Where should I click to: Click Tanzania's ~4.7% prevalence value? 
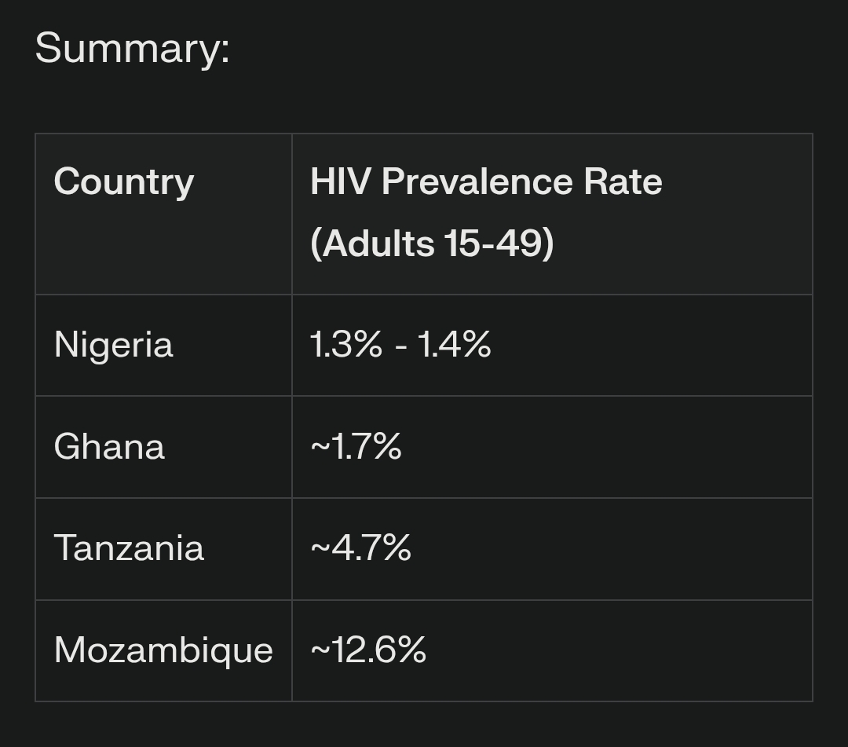click(x=361, y=548)
